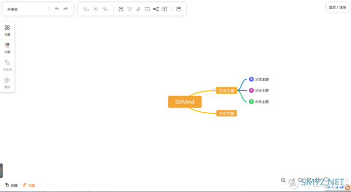The width and height of the screenshot is (351, 192).
Task: Click the redo arrow in the toolbar
Action: point(66,9)
